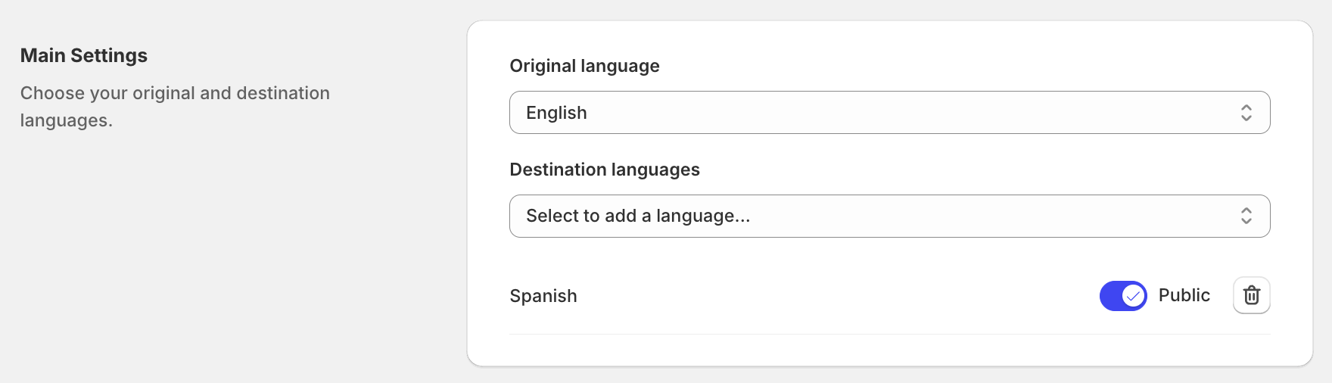Click the "Destination languages" field label

point(605,170)
